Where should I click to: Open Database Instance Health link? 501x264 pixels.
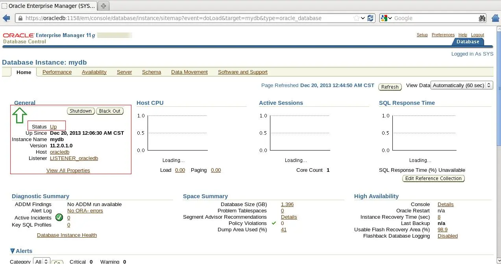[67, 235]
